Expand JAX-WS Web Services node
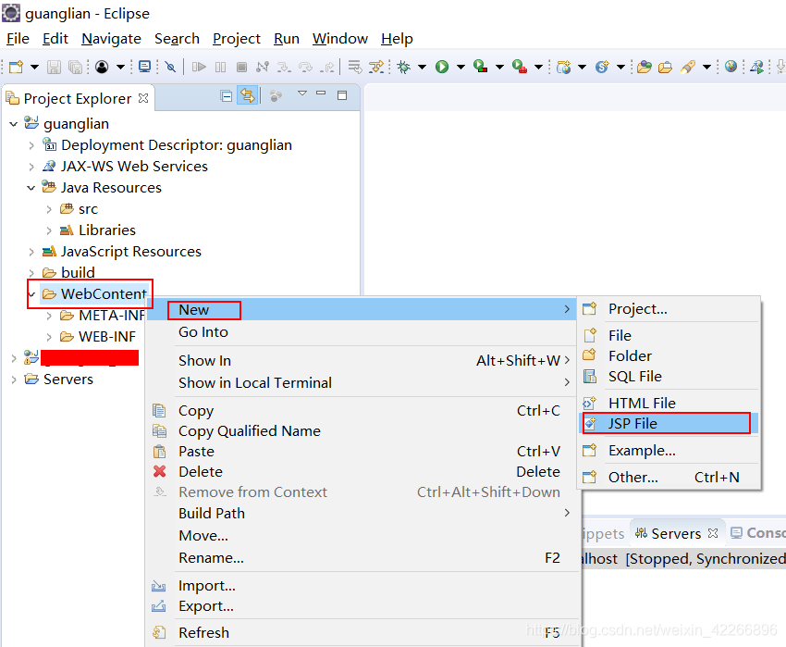Image resolution: width=786 pixels, height=647 pixels. [x=31, y=167]
